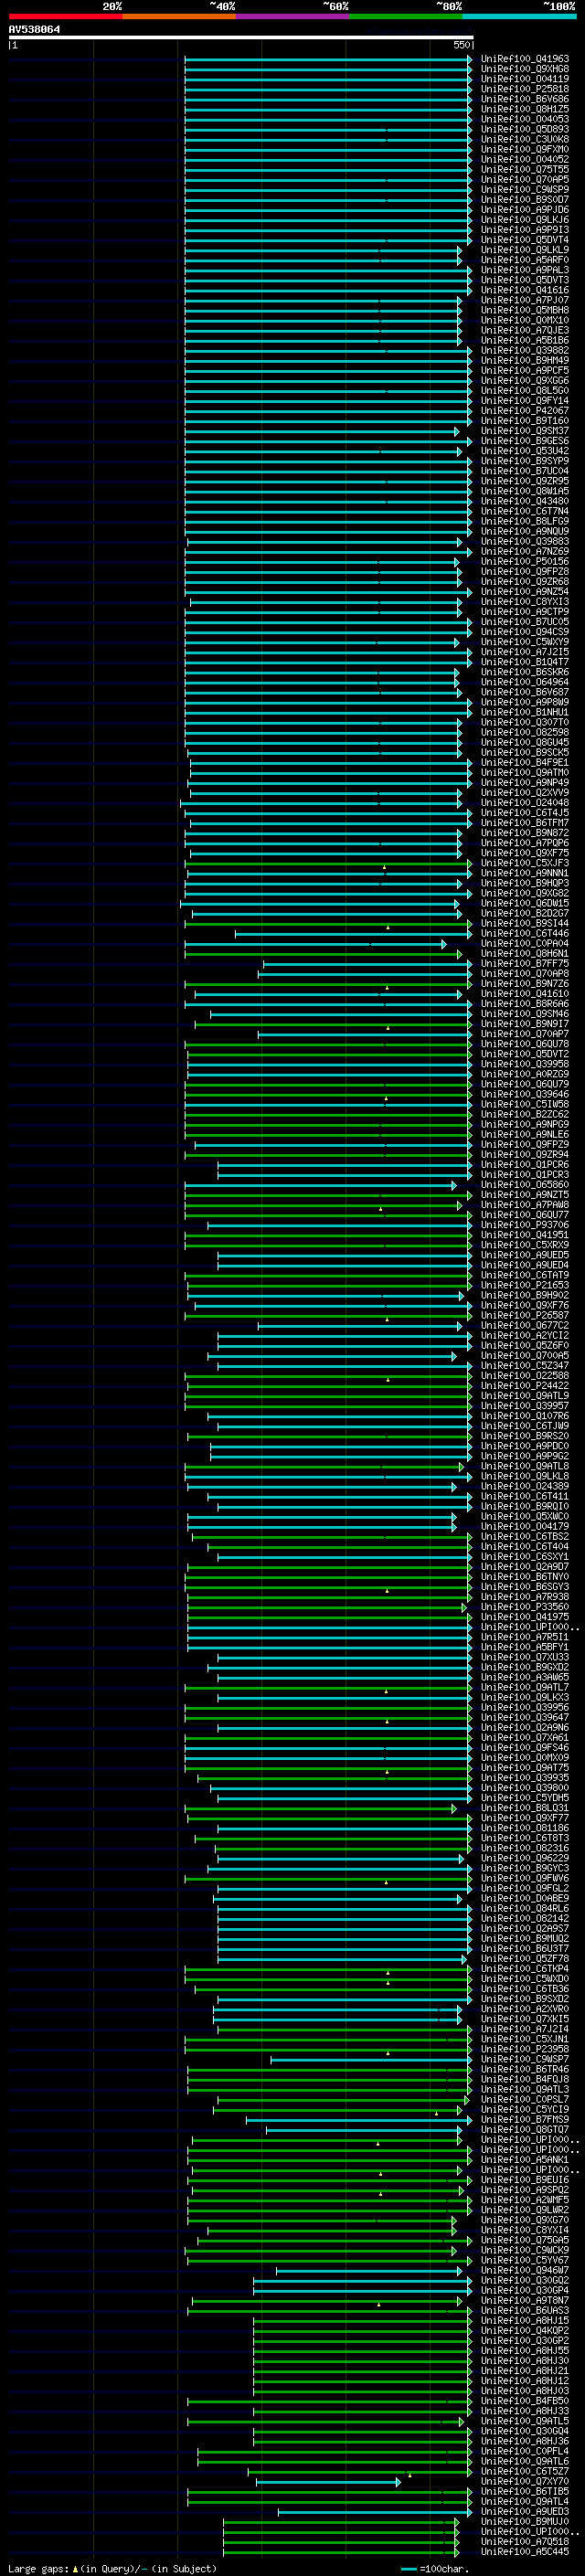Select the UniRef100_A9PJD6 label

525,210
